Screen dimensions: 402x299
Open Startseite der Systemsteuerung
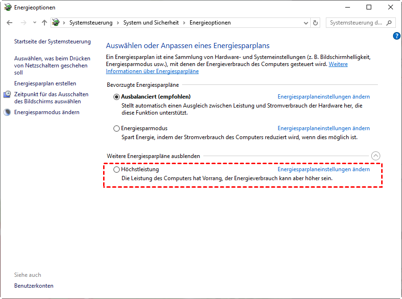pyautogui.click(x=52, y=42)
